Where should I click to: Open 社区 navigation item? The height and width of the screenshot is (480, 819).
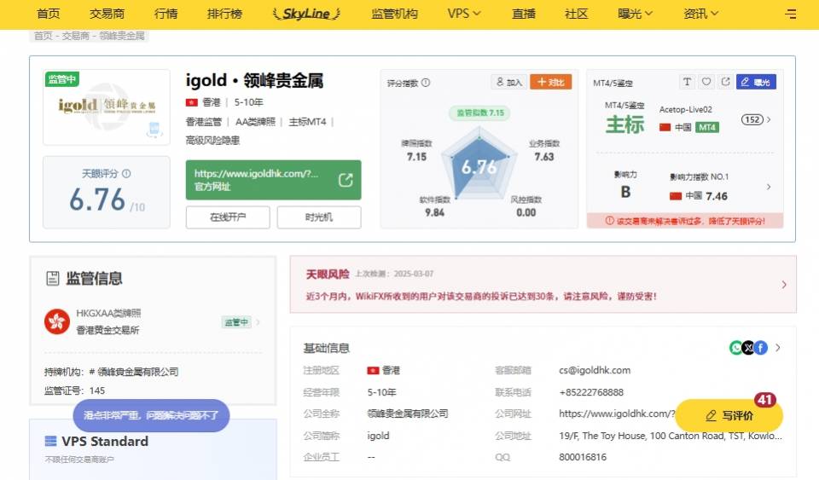tap(576, 14)
